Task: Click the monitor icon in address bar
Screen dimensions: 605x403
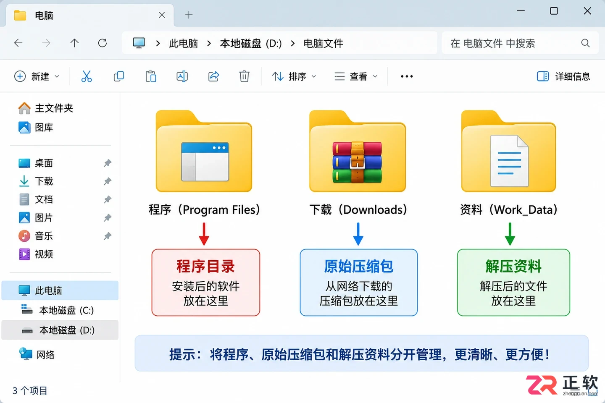Action: 139,43
